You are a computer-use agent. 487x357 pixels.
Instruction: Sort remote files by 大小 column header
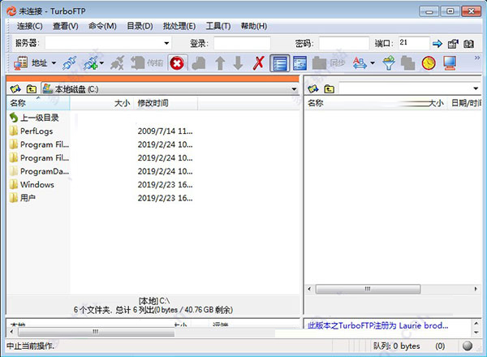click(436, 103)
